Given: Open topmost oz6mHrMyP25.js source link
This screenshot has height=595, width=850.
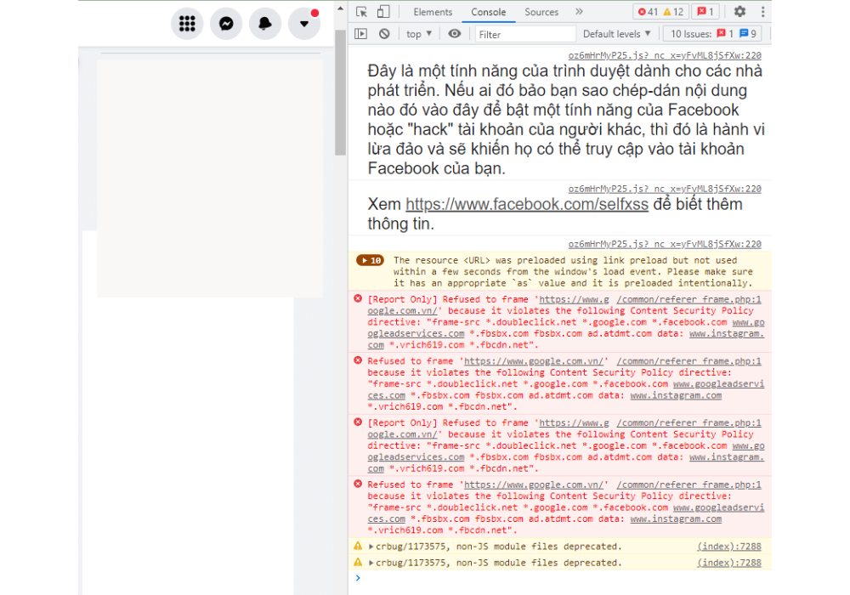Looking at the screenshot, I should click(x=665, y=55).
